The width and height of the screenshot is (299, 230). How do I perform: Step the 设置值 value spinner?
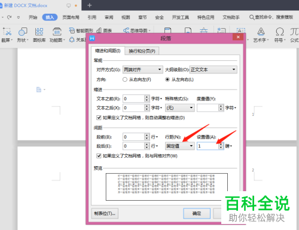click(221, 146)
